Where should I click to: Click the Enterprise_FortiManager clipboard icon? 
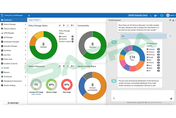click(x=2, y=15)
